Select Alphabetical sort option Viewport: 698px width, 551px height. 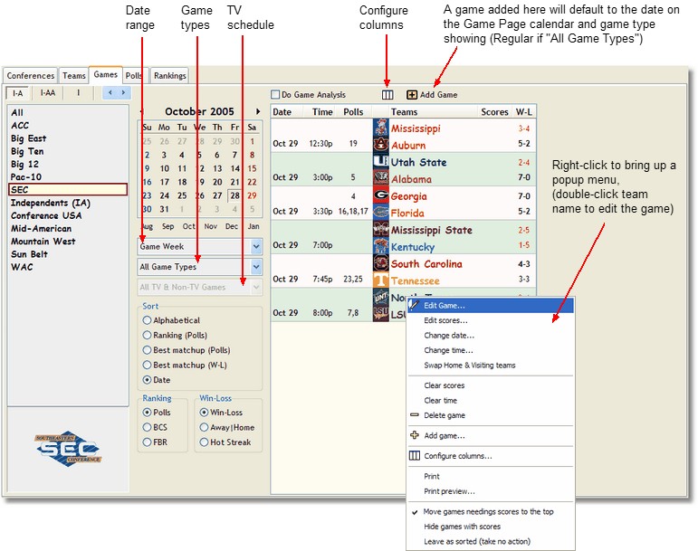coord(147,319)
